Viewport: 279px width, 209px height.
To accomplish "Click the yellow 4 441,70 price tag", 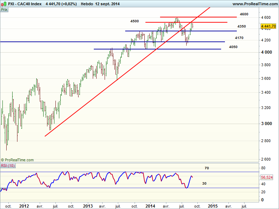I will (268, 26).
